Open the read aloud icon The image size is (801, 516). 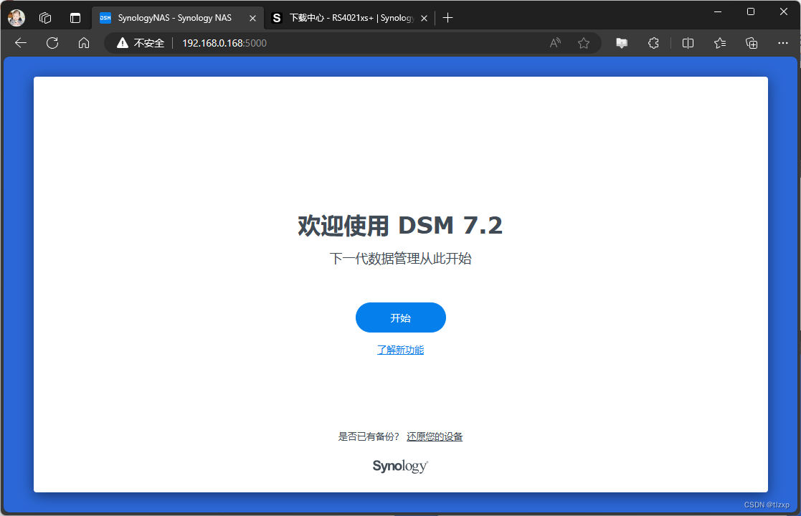555,43
